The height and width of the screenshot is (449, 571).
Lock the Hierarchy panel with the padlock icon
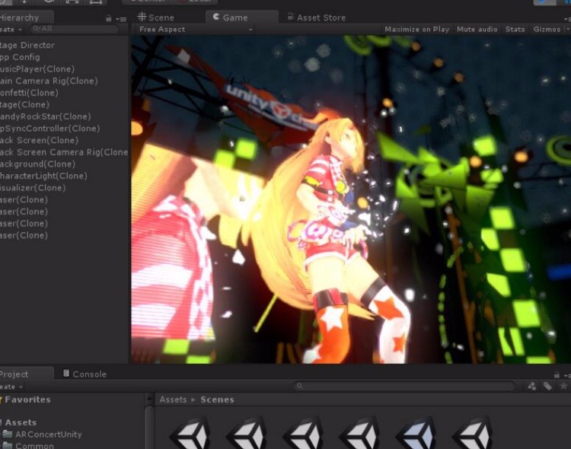coord(109,18)
